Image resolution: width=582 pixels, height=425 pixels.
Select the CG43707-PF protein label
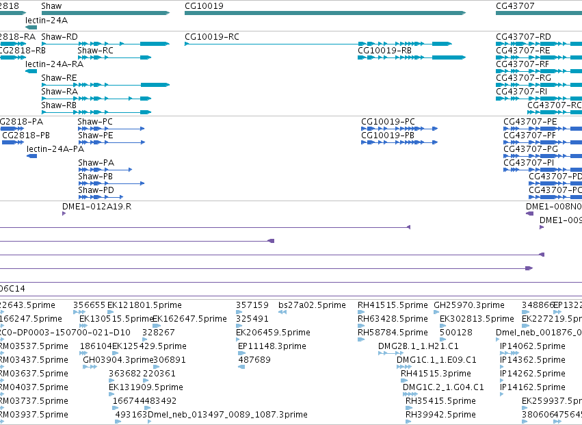(x=529, y=136)
